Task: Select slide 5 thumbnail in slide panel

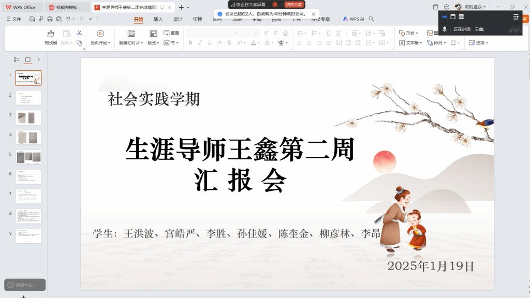Action: pos(28,157)
